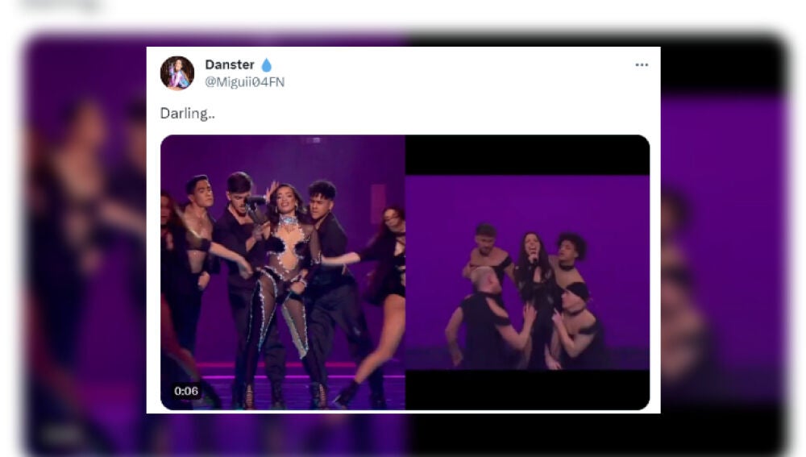This screenshot has width=806, height=457.
Task: Click the 0:06 video duration badge
Action: click(186, 391)
